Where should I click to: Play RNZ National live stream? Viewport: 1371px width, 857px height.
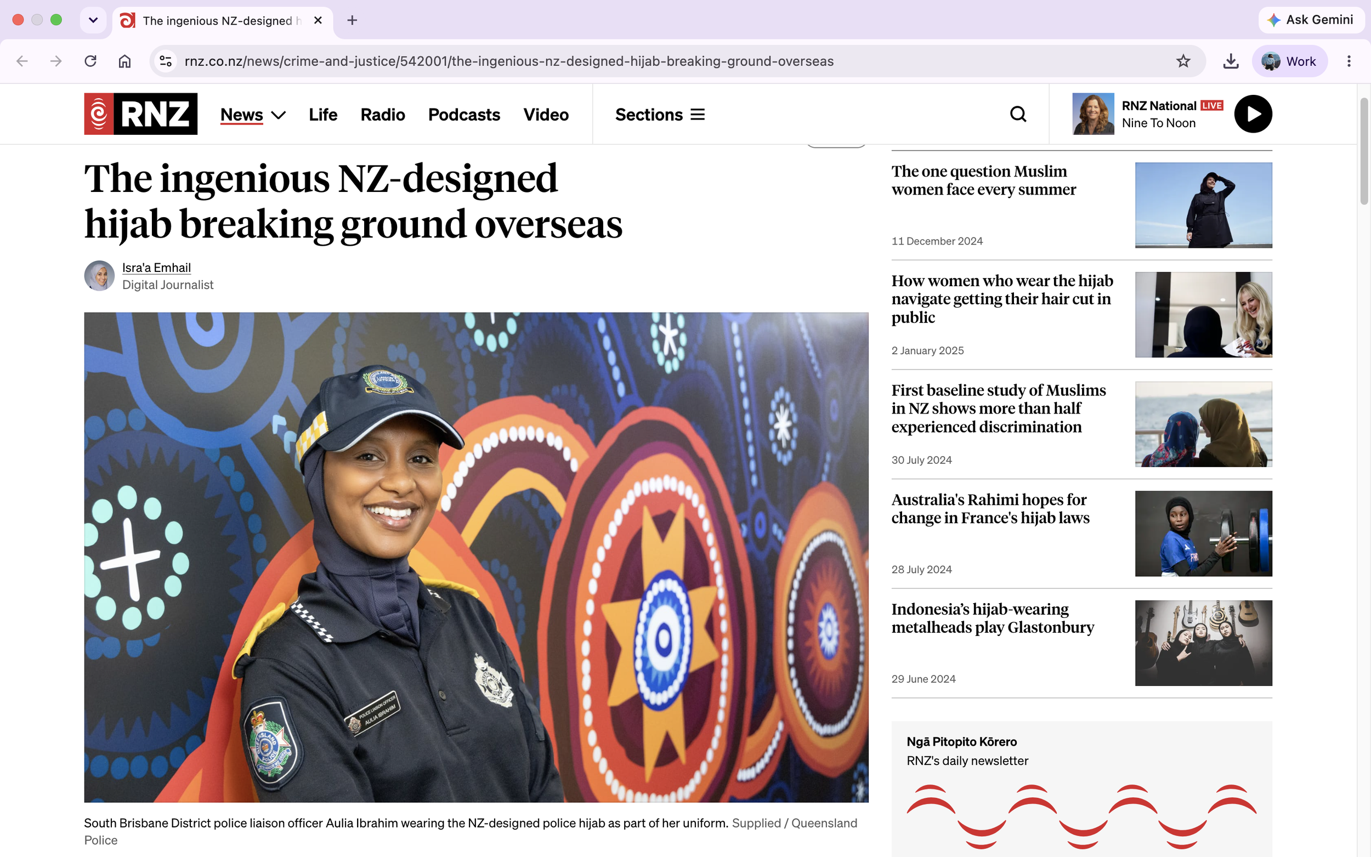coord(1253,114)
